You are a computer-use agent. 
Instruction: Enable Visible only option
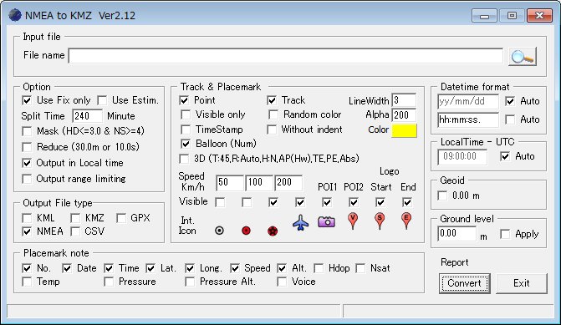coord(186,114)
